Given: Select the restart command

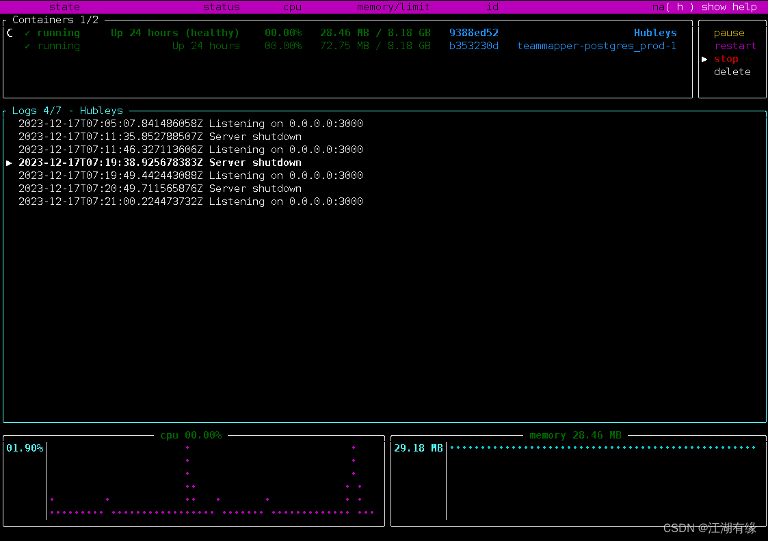Looking at the screenshot, I should pos(735,46).
